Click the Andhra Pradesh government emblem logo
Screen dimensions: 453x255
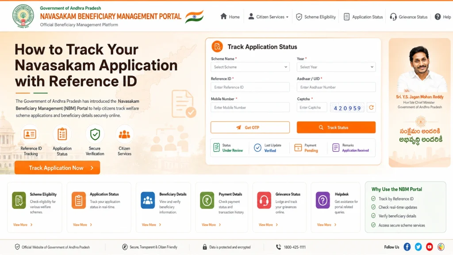pos(23,16)
